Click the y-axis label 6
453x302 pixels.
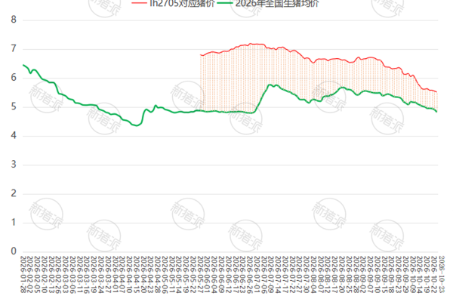[x=14, y=78]
